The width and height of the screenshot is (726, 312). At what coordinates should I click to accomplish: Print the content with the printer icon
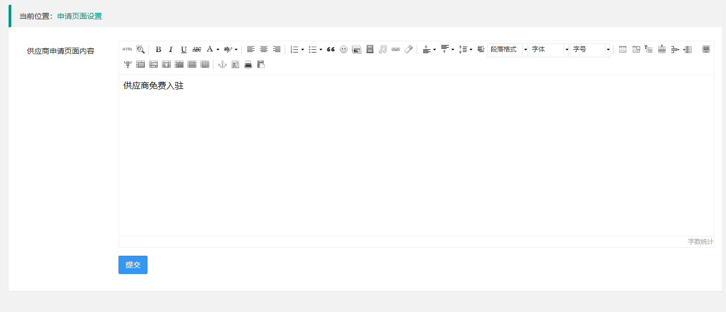tap(248, 64)
